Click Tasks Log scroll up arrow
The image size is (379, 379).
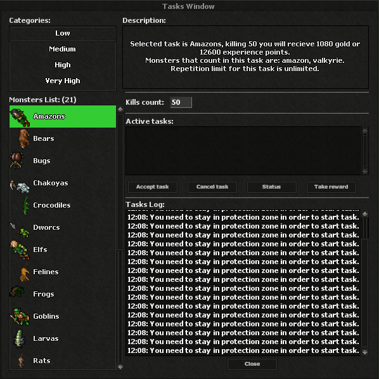365,213
